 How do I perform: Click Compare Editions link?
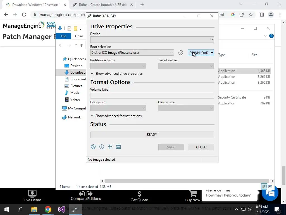86,196
